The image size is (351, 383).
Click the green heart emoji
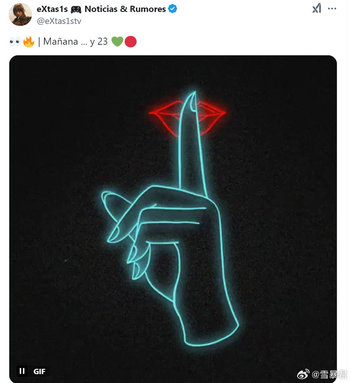pyautogui.click(x=117, y=42)
